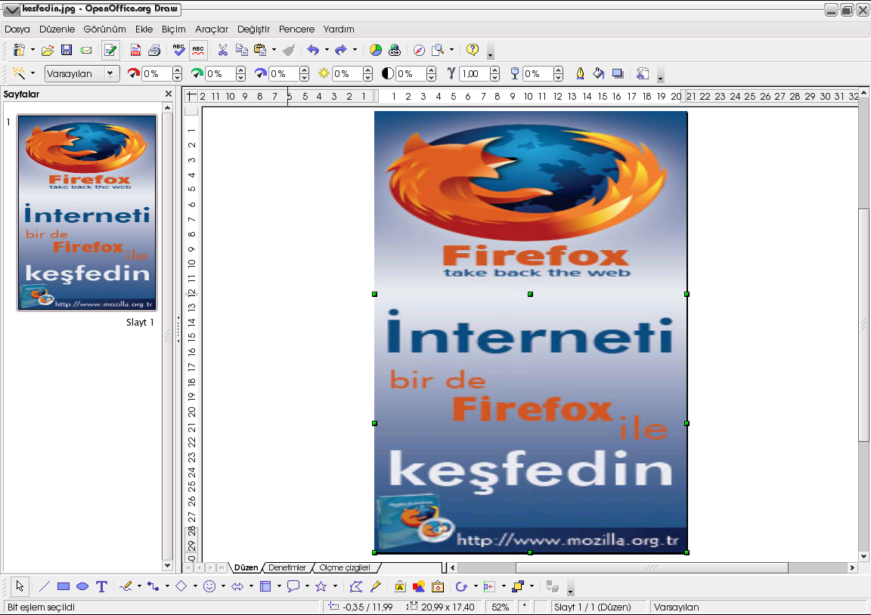Open the New document icon
The width and height of the screenshot is (871, 615).
click(x=19, y=51)
